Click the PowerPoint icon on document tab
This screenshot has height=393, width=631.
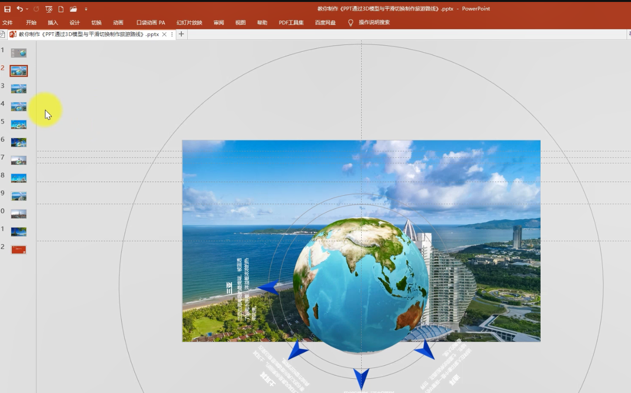(x=13, y=34)
